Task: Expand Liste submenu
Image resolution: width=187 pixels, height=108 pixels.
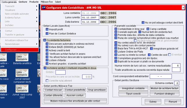Action: [20, 22]
